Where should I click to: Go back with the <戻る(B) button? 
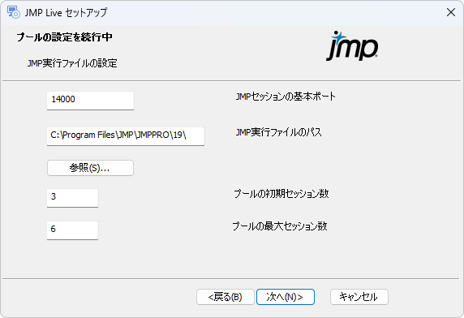click(226, 297)
